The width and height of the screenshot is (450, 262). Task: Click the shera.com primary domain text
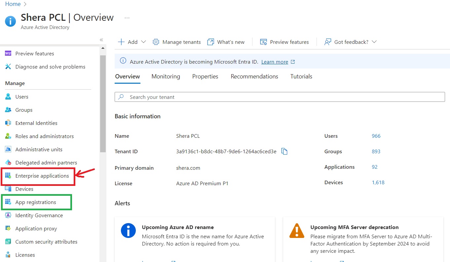pyautogui.click(x=188, y=168)
